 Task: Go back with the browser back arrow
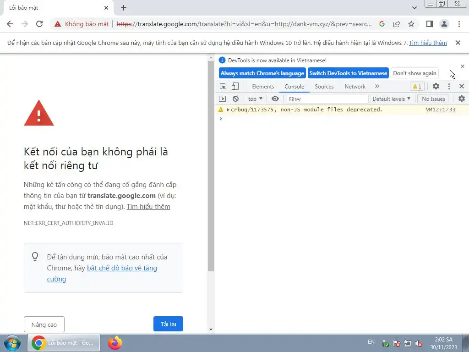click(10, 24)
